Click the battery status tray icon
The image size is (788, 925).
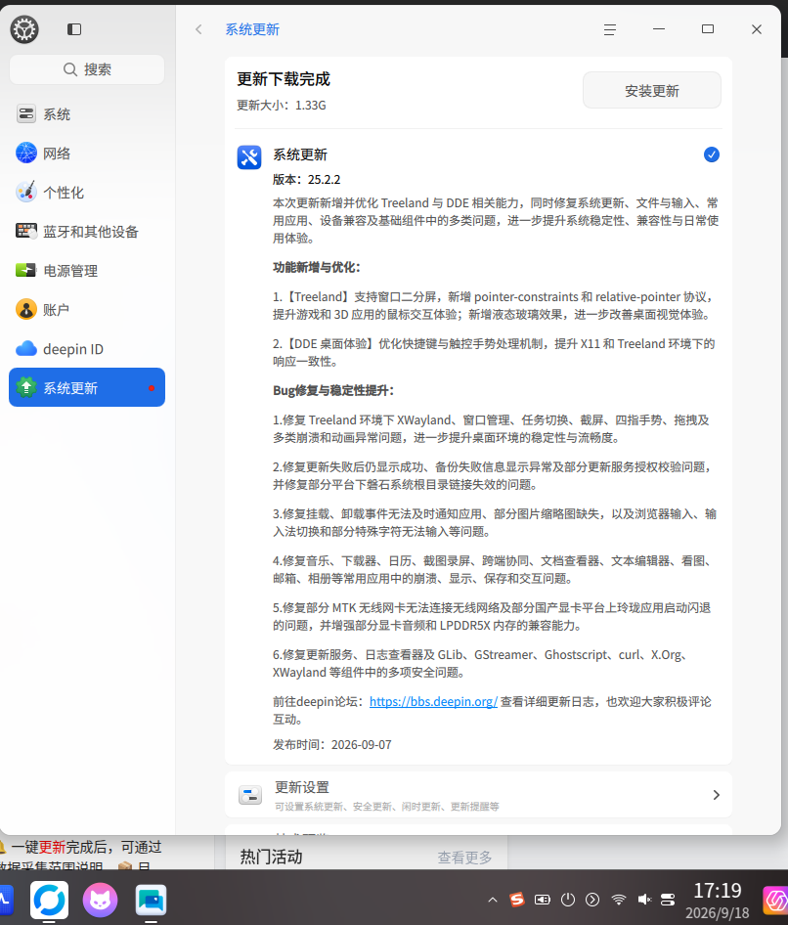coord(542,899)
